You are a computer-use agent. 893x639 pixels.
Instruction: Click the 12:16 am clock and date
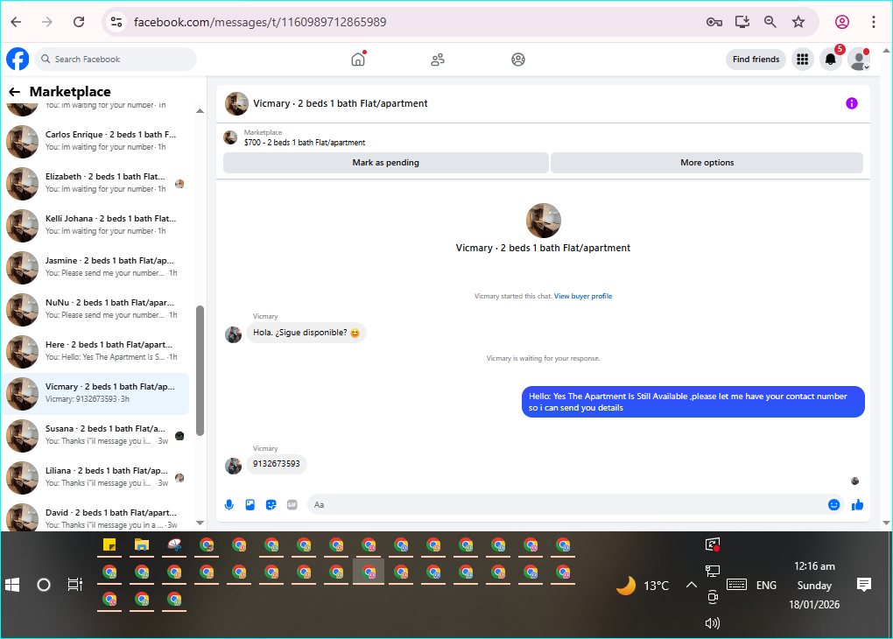(814, 586)
